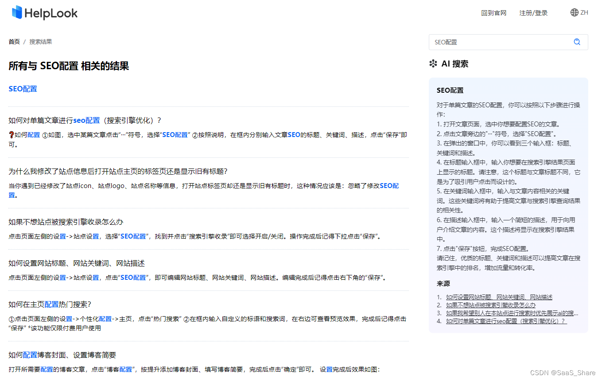Click the AI 搜索 sparkle icon
The height and width of the screenshot is (380, 602).
click(433, 64)
